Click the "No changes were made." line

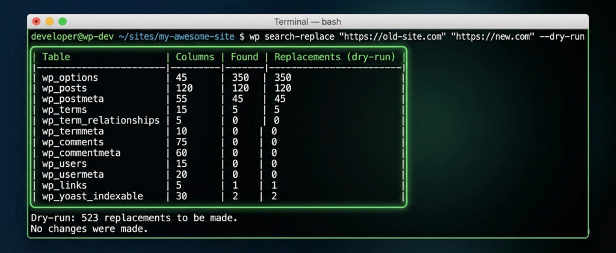pyautogui.click(x=89, y=228)
